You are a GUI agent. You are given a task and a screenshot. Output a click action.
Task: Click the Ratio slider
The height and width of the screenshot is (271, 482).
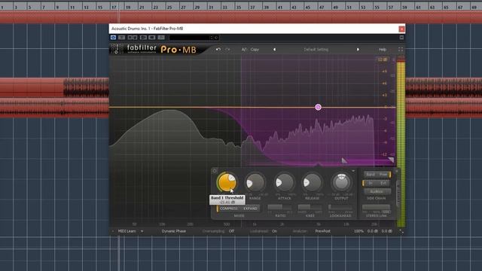[x=280, y=208]
